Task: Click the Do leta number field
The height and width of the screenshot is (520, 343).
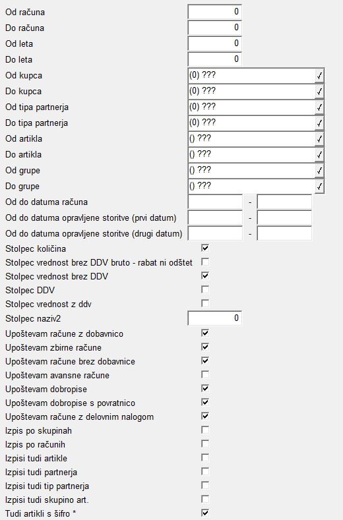Action: [x=214, y=60]
